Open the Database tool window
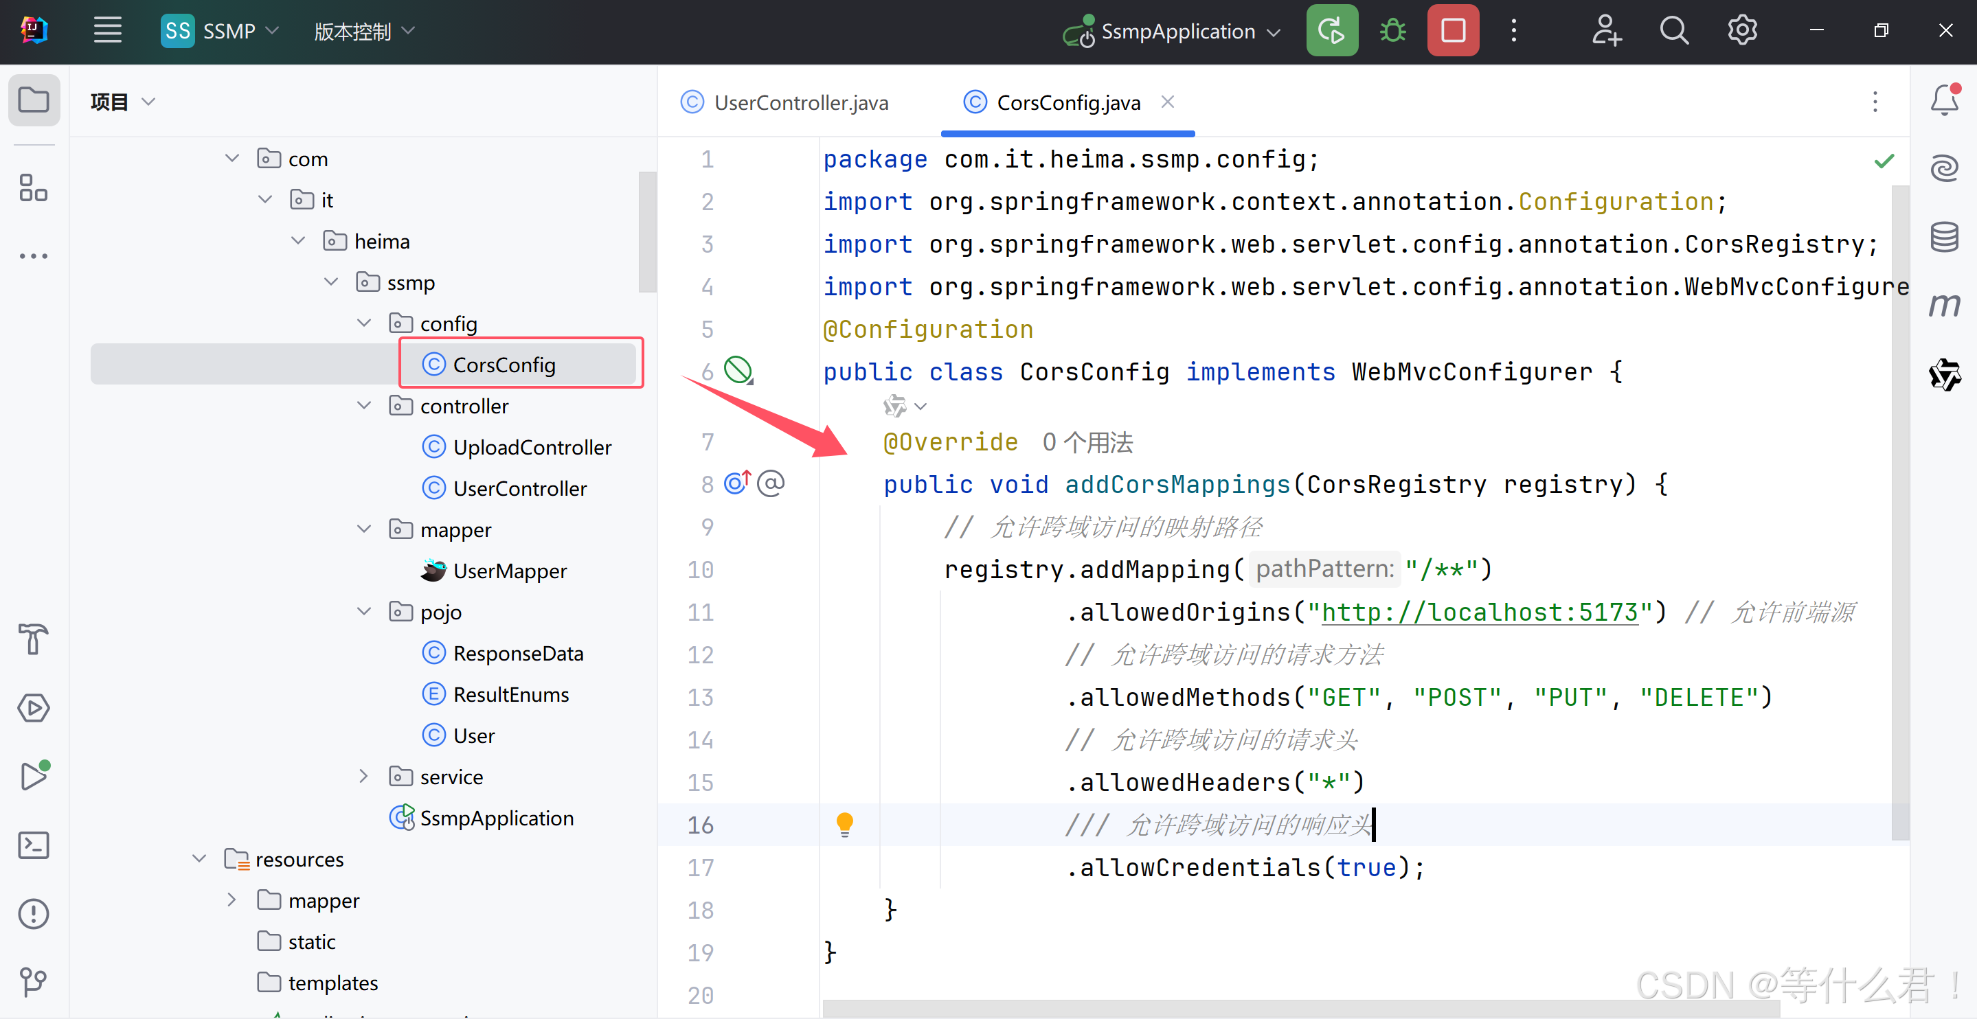 (1944, 237)
